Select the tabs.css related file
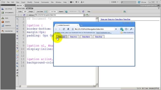This screenshot has height=90, width=161. (29, 8)
